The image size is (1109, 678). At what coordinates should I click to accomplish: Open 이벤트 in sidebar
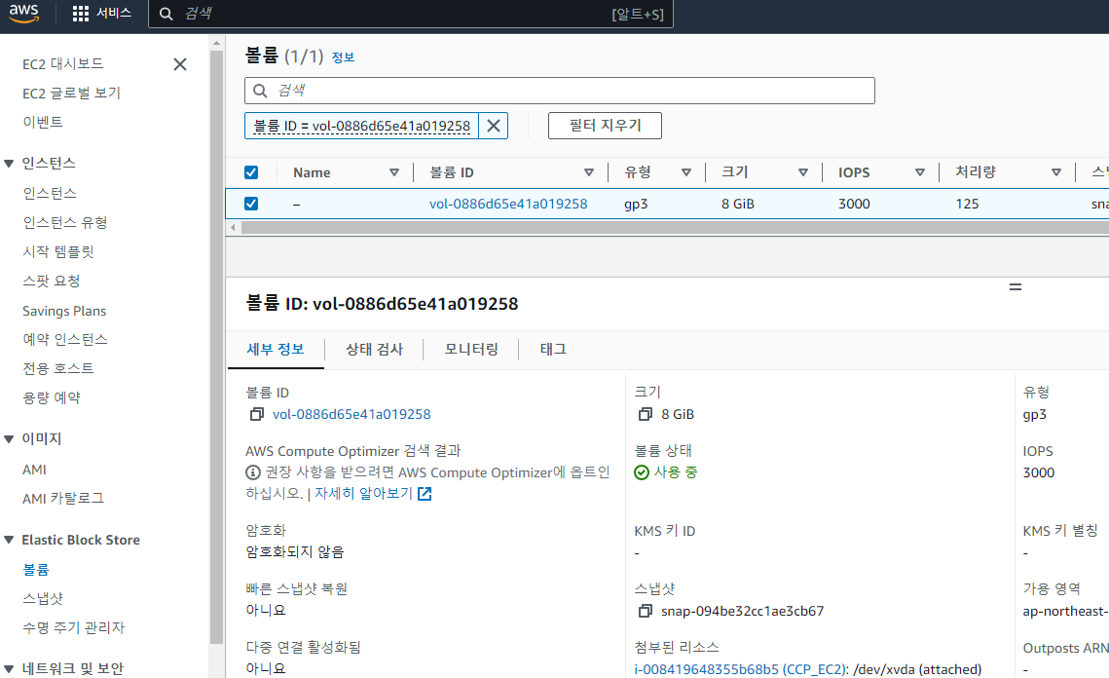pyautogui.click(x=43, y=123)
